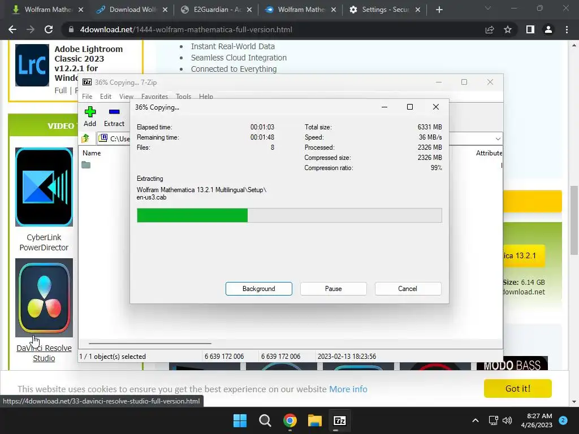Click the Adobe Lightroom Classic LrC icon
This screenshot has width=579, height=434.
pos(32,66)
